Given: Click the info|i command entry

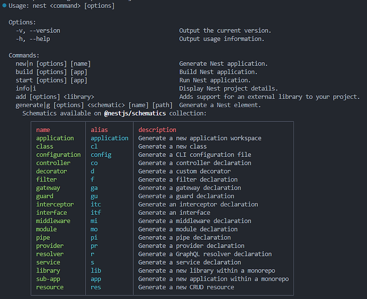Looking at the screenshot, I should [26, 89].
